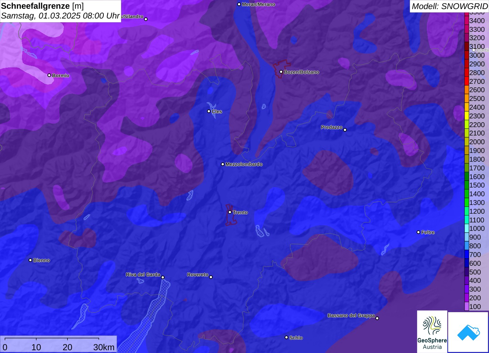Click the blue cloud logo icon
The height and width of the screenshot is (353, 489).
[x=468, y=332]
